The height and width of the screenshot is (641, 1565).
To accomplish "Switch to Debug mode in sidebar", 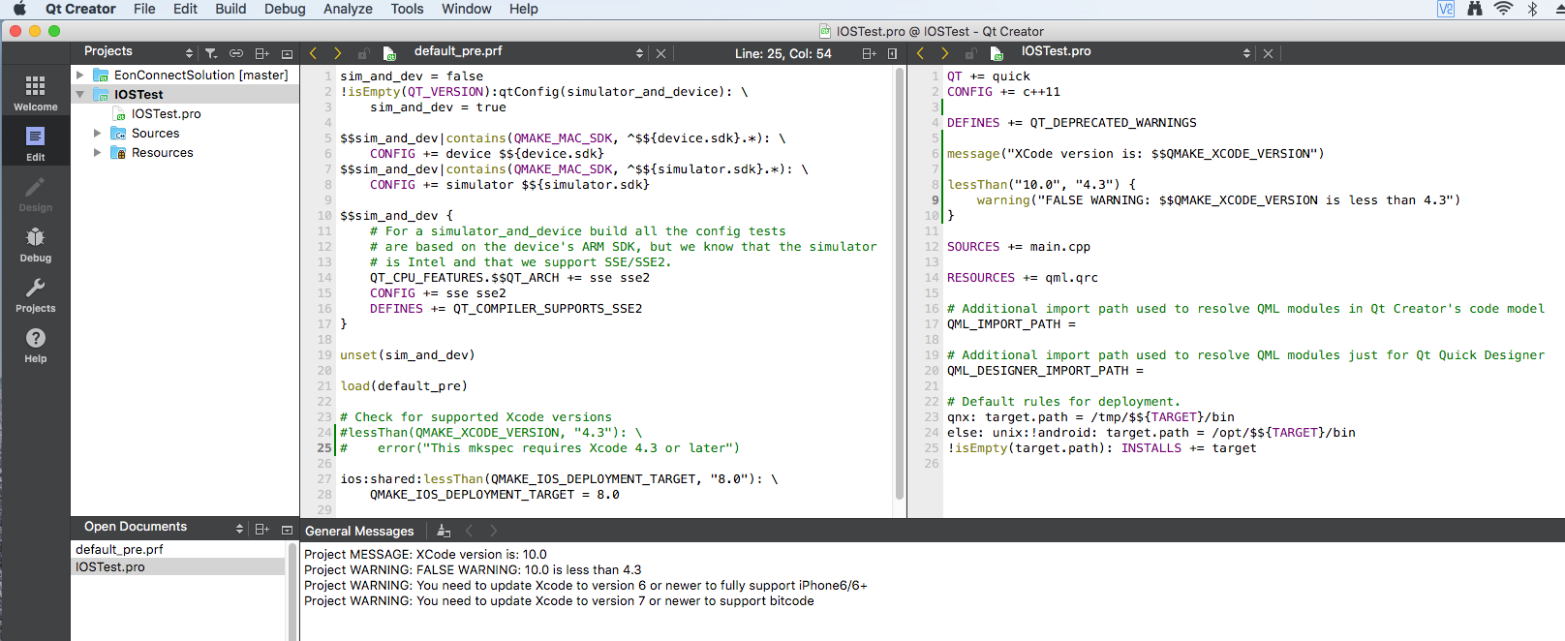I will coord(35,244).
